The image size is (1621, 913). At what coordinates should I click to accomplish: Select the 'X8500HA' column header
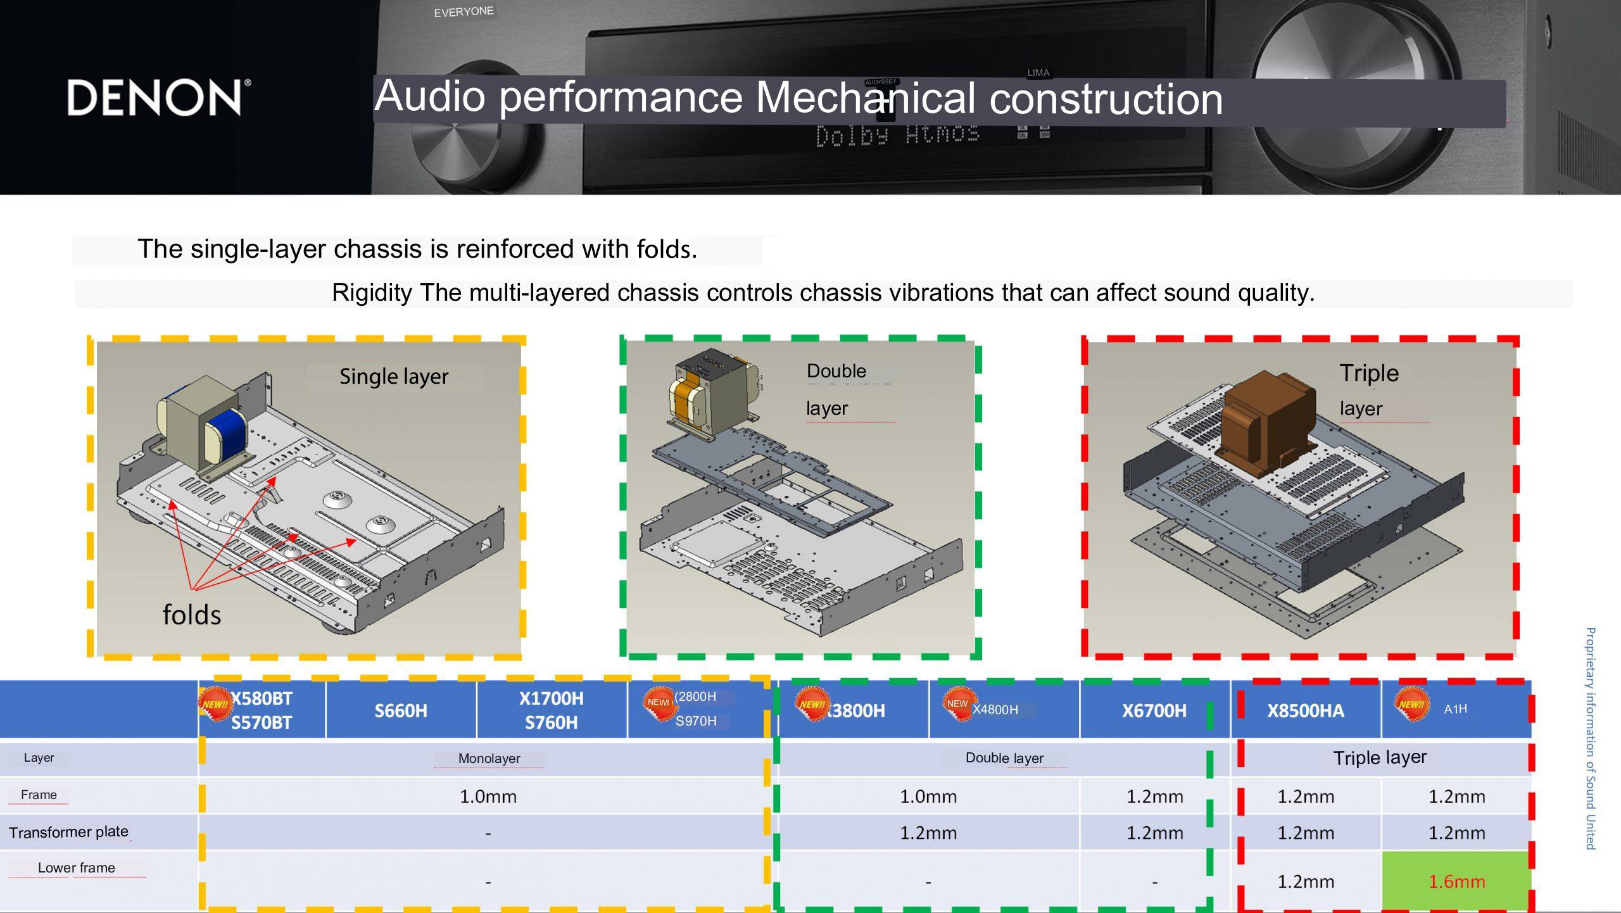pyautogui.click(x=1306, y=710)
